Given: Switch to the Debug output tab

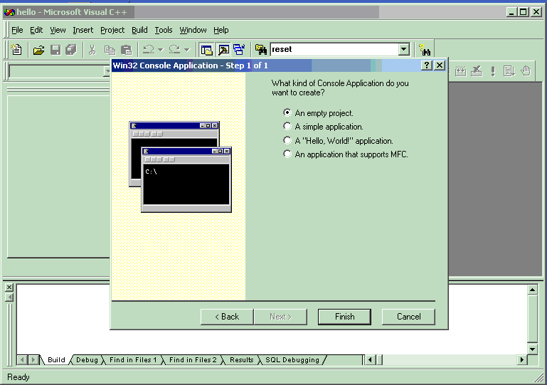Looking at the screenshot, I should pyautogui.click(x=87, y=360).
